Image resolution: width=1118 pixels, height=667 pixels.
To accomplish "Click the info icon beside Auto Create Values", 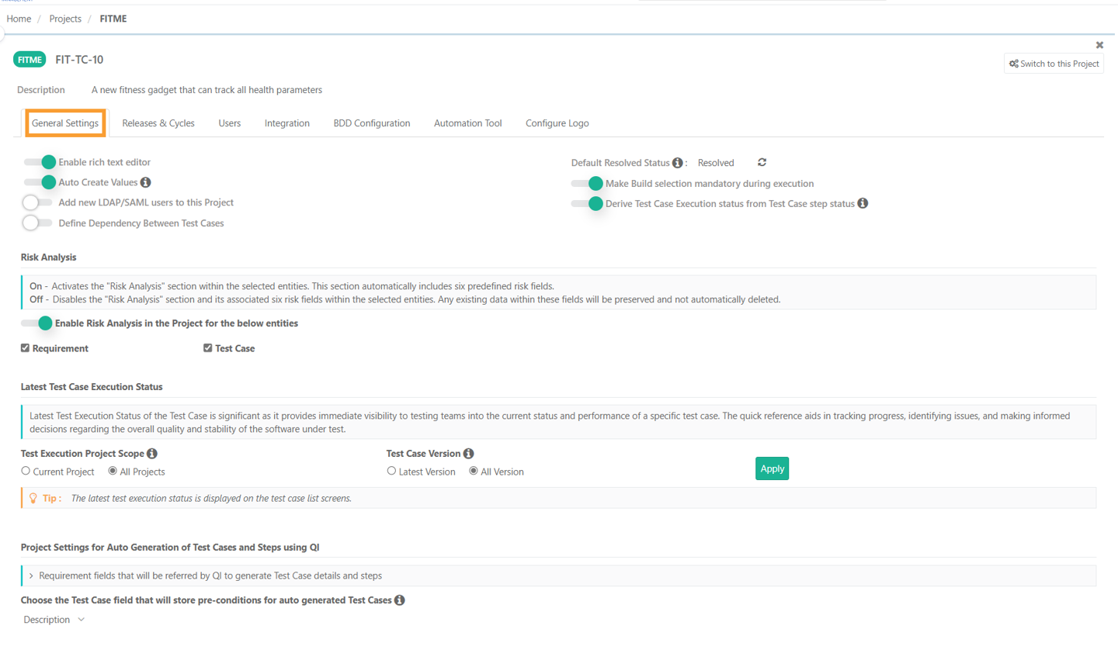I will (146, 182).
